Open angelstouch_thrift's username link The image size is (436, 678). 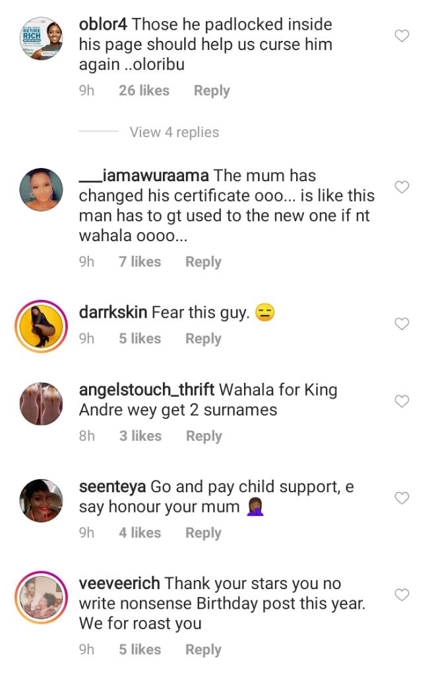click(x=146, y=390)
